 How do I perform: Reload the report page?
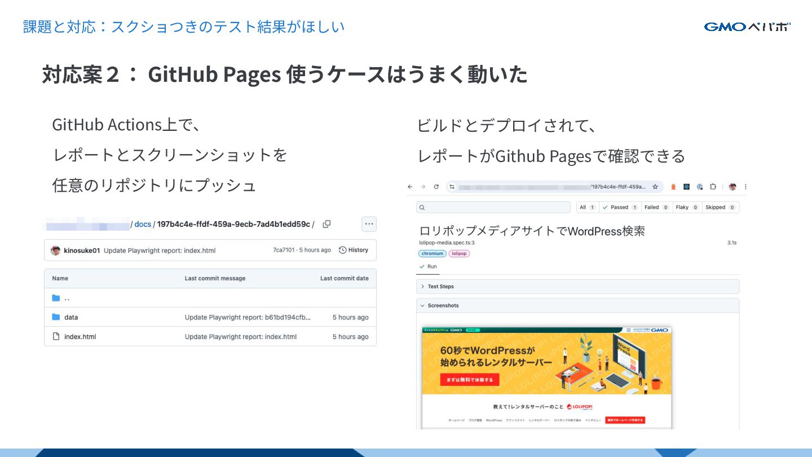point(436,187)
